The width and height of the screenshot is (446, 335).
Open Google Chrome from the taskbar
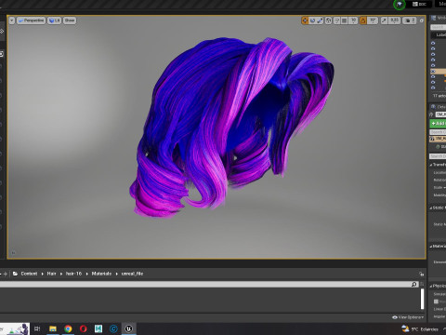[68, 328]
